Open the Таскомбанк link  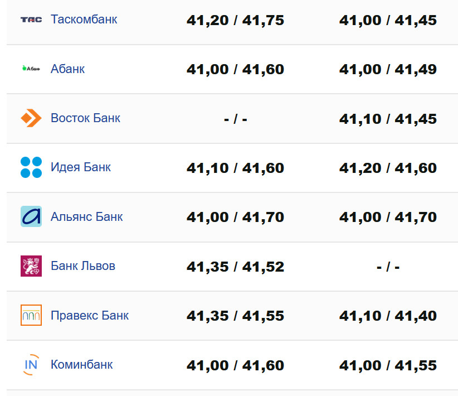click(84, 20)
